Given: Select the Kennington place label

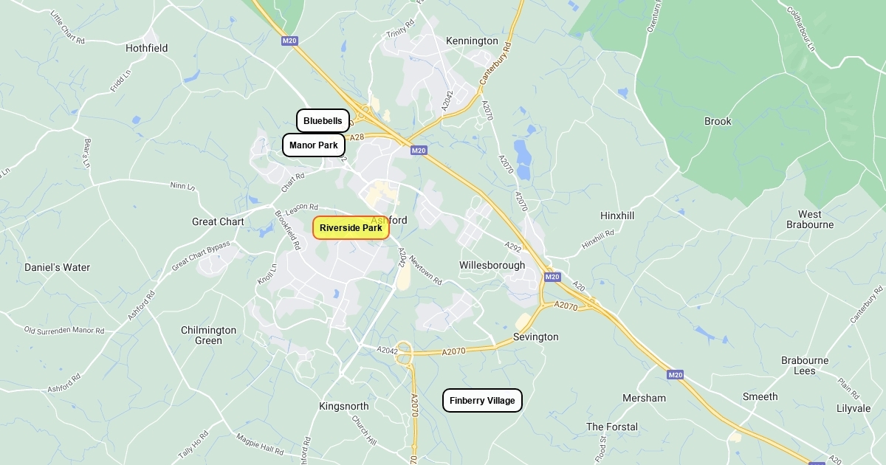Looking at the screenshot, I should coord(472,41).
